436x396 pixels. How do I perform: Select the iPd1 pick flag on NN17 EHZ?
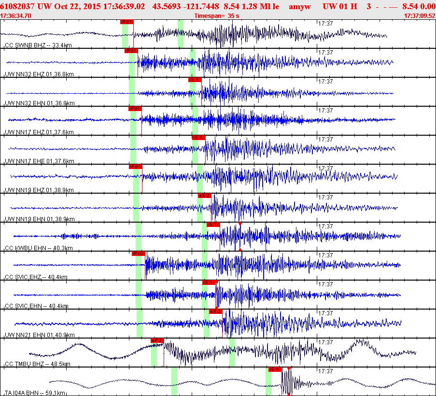point(135,109)
